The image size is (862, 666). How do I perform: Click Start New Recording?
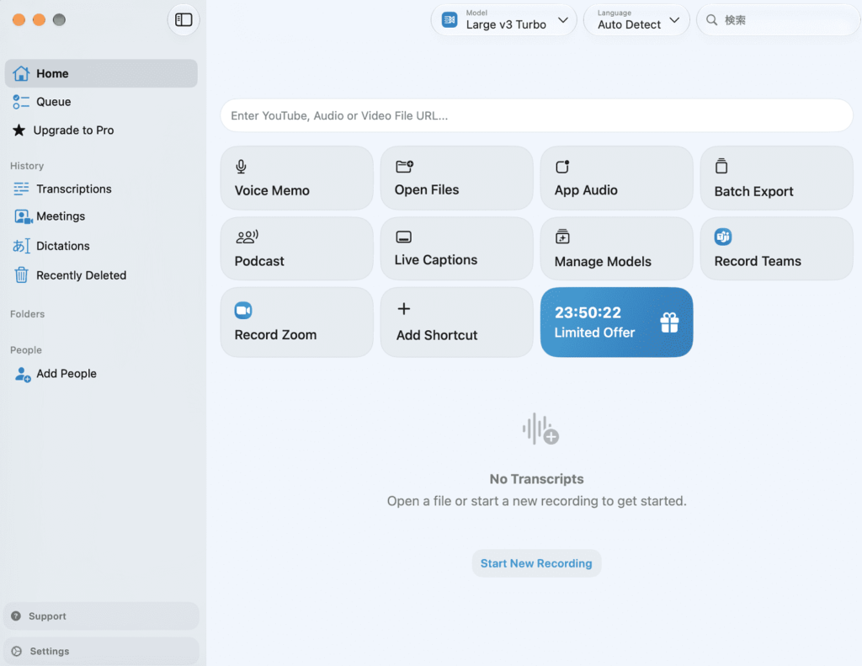point(536,563)
